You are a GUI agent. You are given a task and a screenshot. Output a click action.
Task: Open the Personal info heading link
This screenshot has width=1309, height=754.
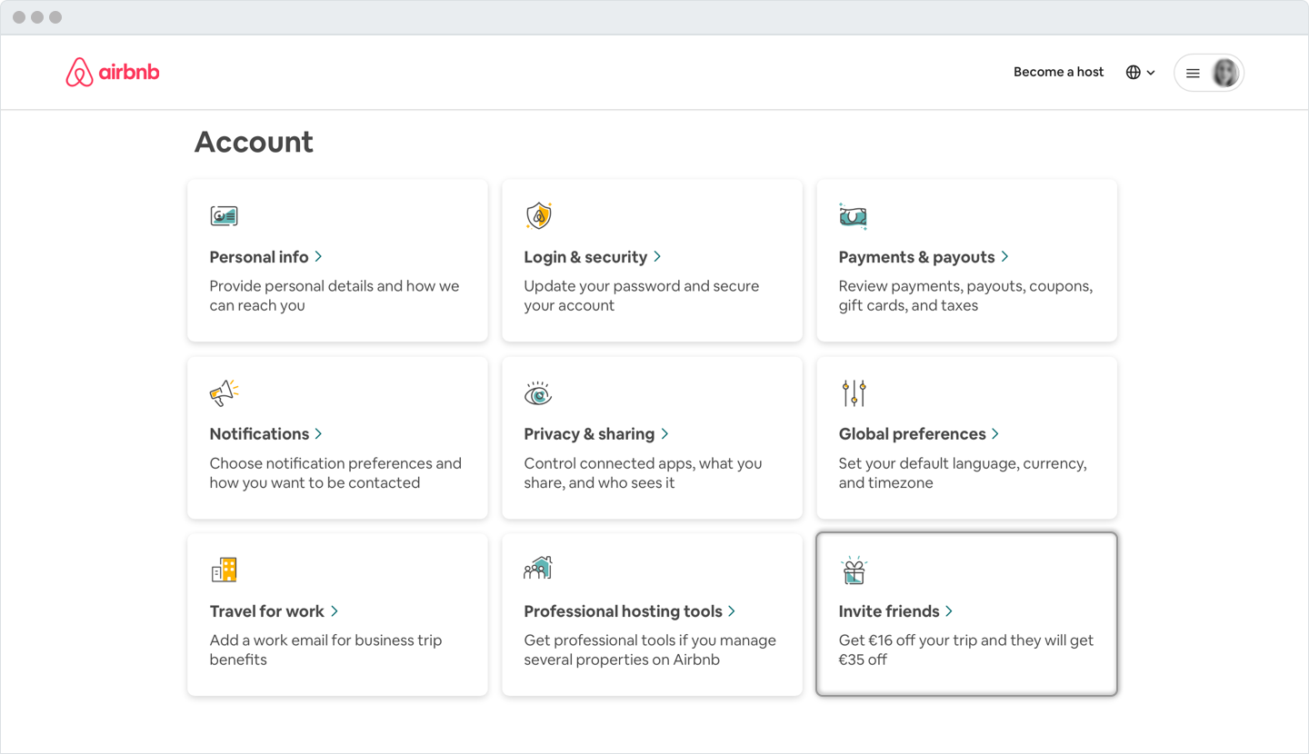tap(259, 257)
